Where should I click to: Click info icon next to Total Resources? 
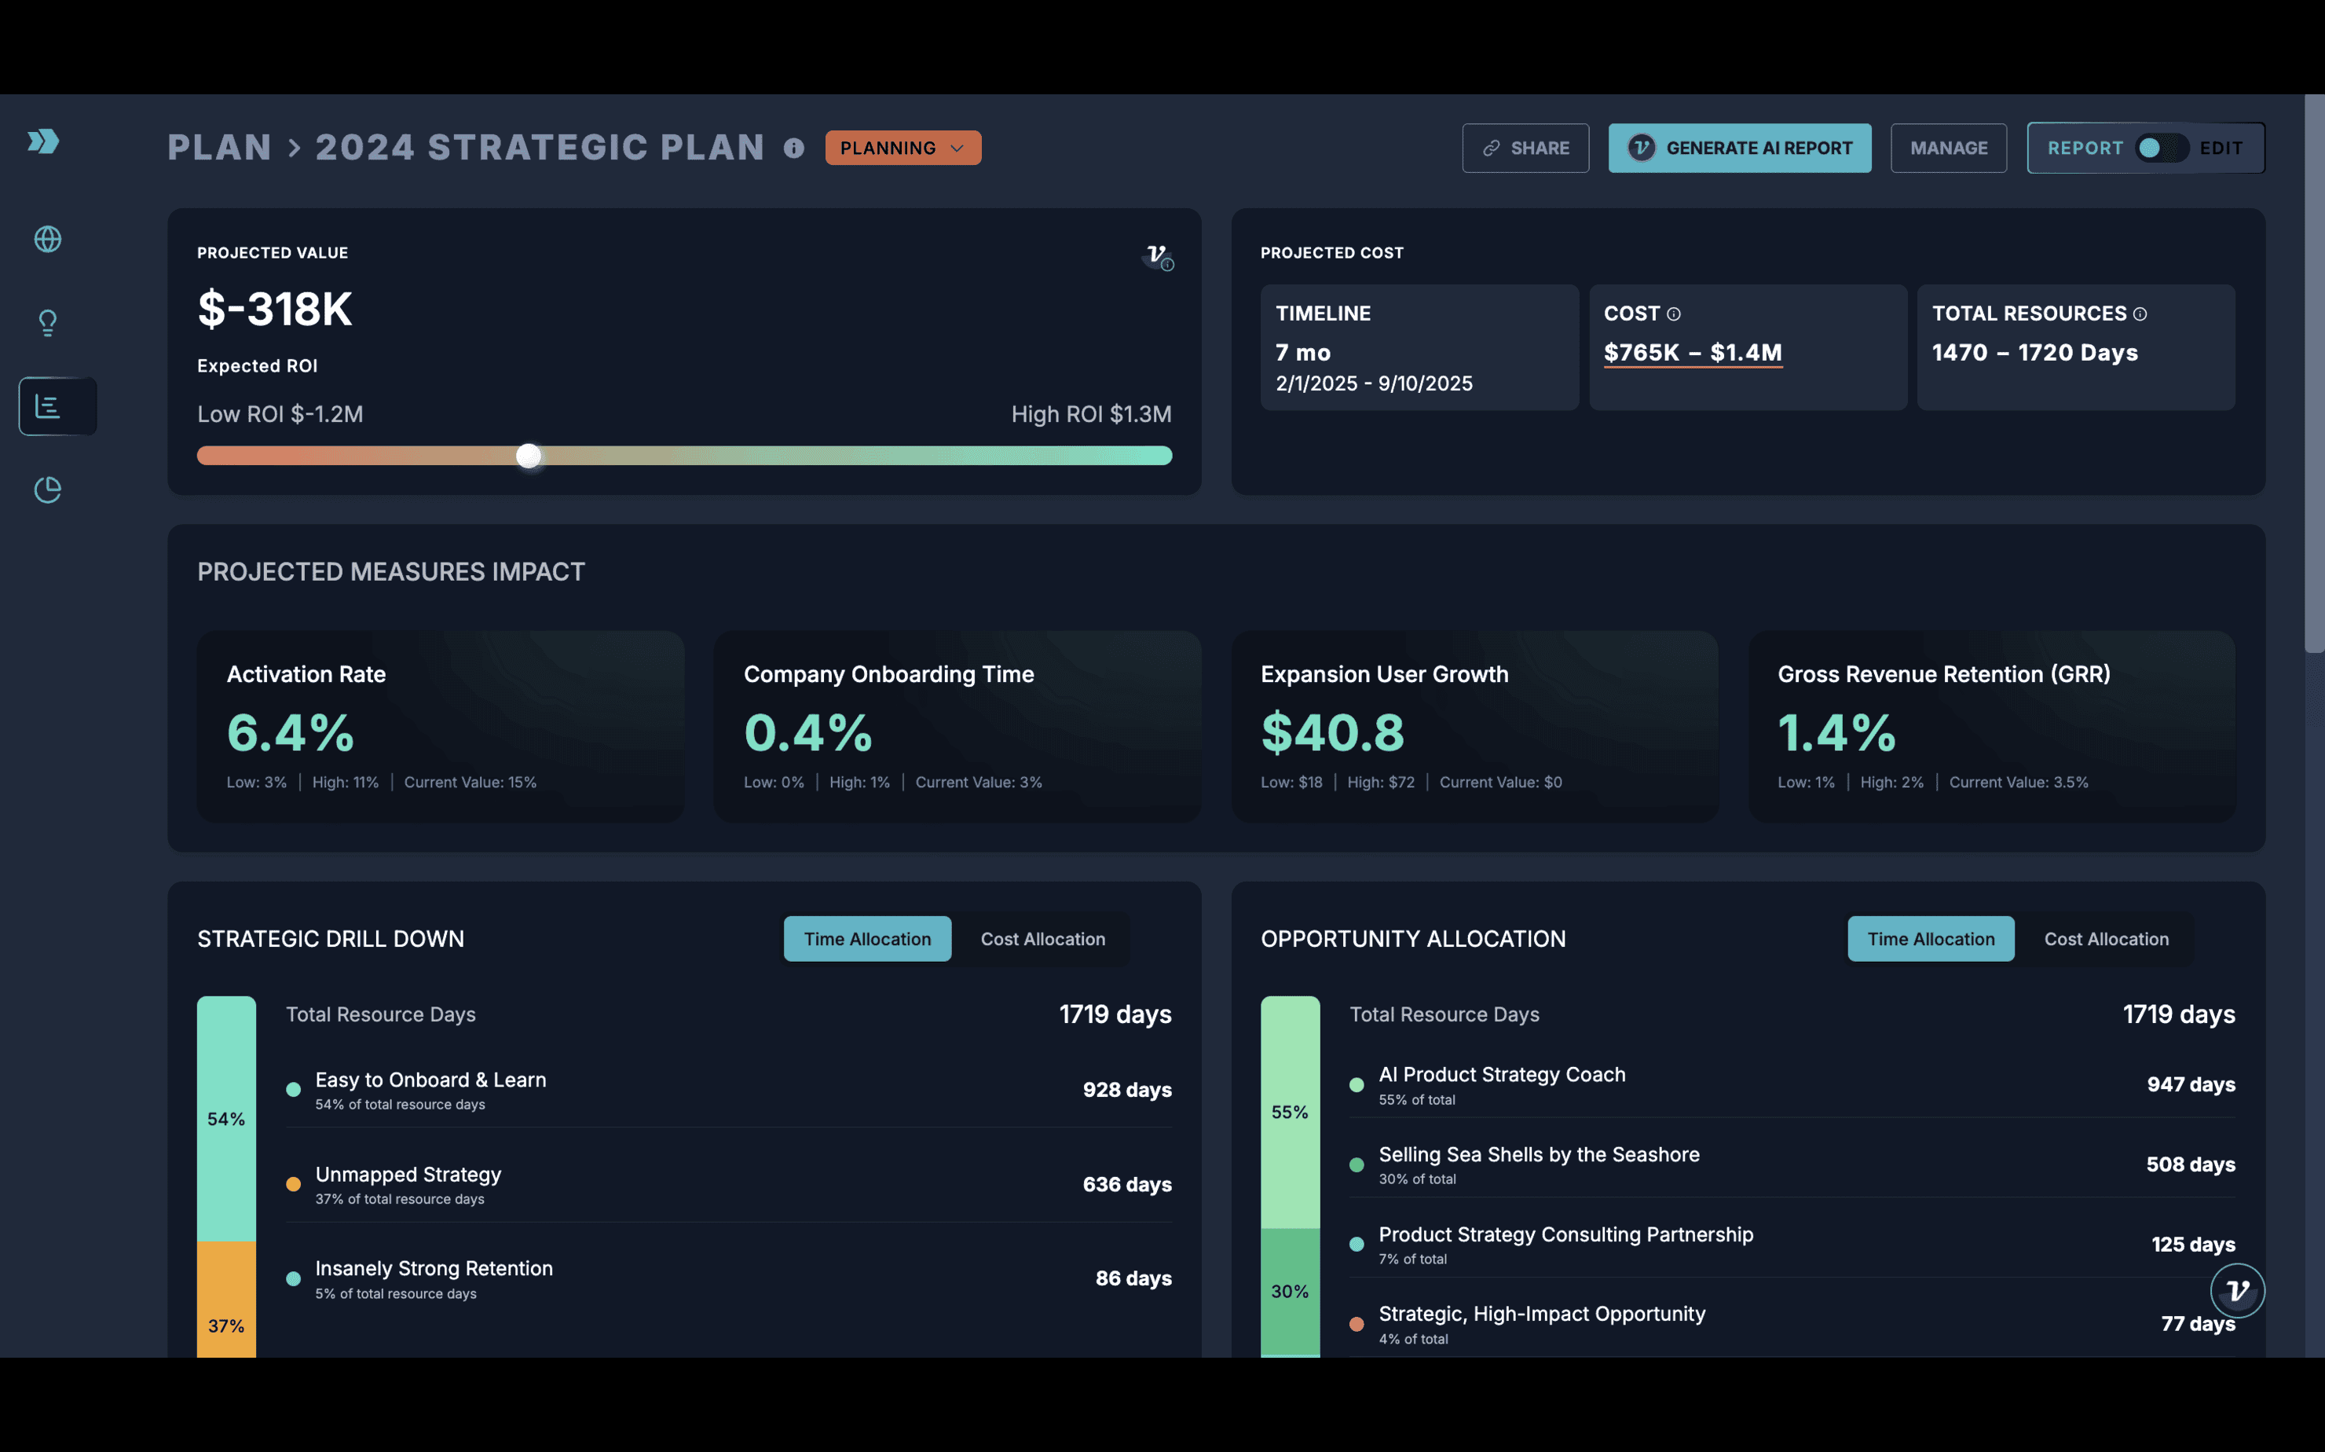coord(2140,314)
